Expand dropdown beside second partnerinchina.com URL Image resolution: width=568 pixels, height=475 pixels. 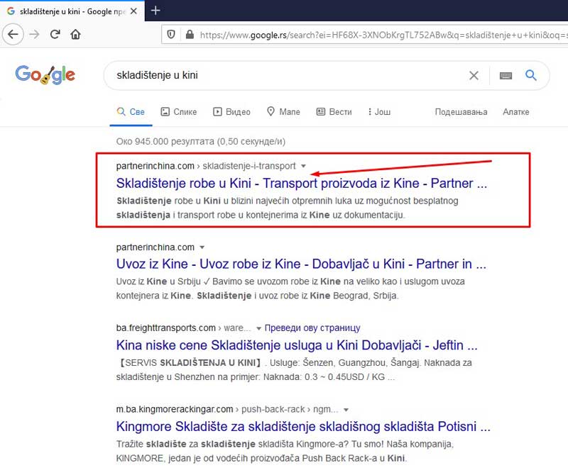pyautogui.click(x=202, y=247)
